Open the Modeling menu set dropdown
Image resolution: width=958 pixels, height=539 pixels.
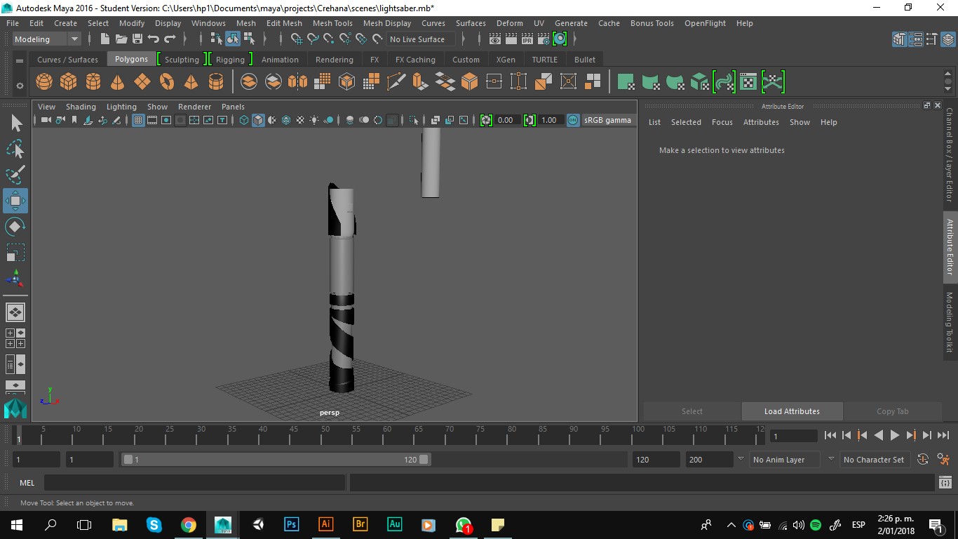point(47,39)
